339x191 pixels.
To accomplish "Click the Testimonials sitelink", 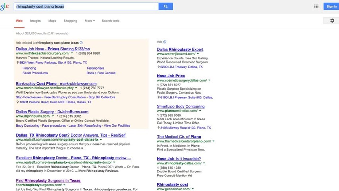I will (95, 68).
